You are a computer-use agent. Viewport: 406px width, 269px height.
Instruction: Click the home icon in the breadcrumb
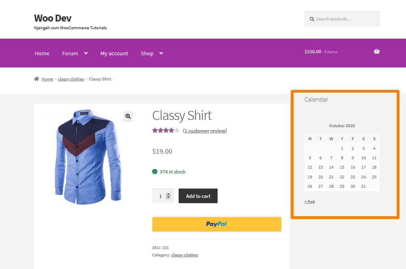[36, 78]
